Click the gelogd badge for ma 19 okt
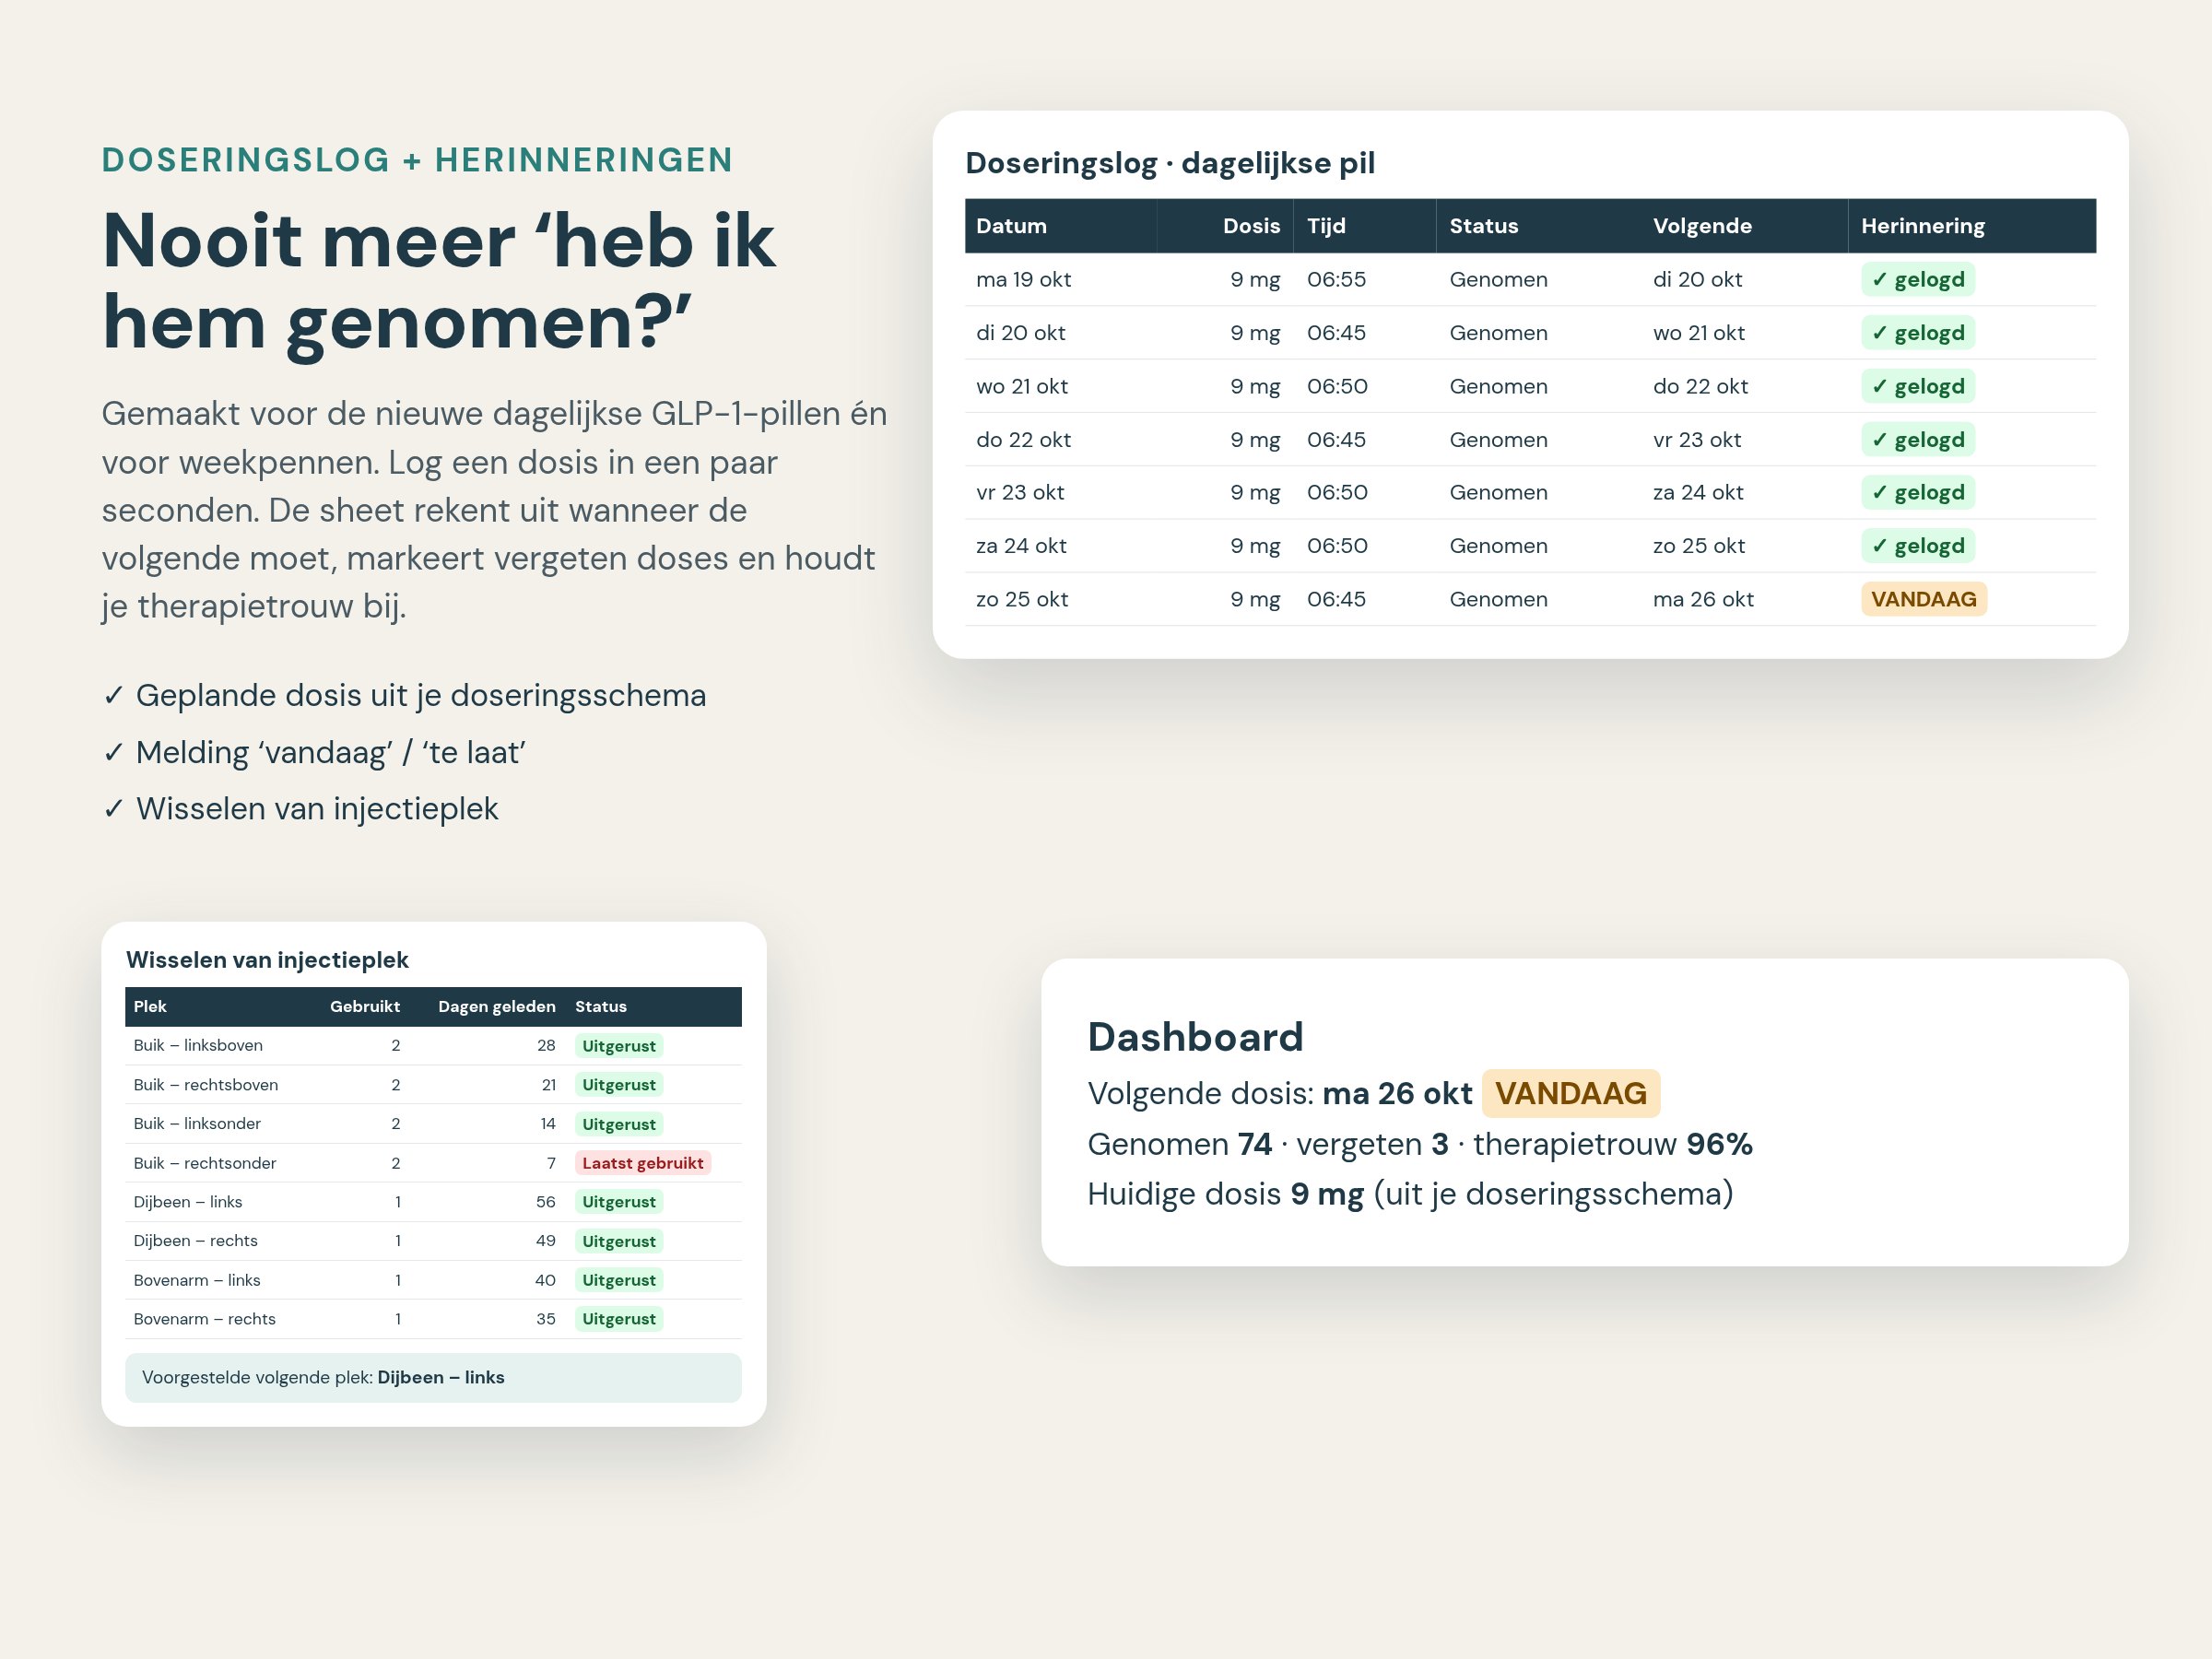This screenshot has width=2212, height=1659. click(x=1917, y=279)
